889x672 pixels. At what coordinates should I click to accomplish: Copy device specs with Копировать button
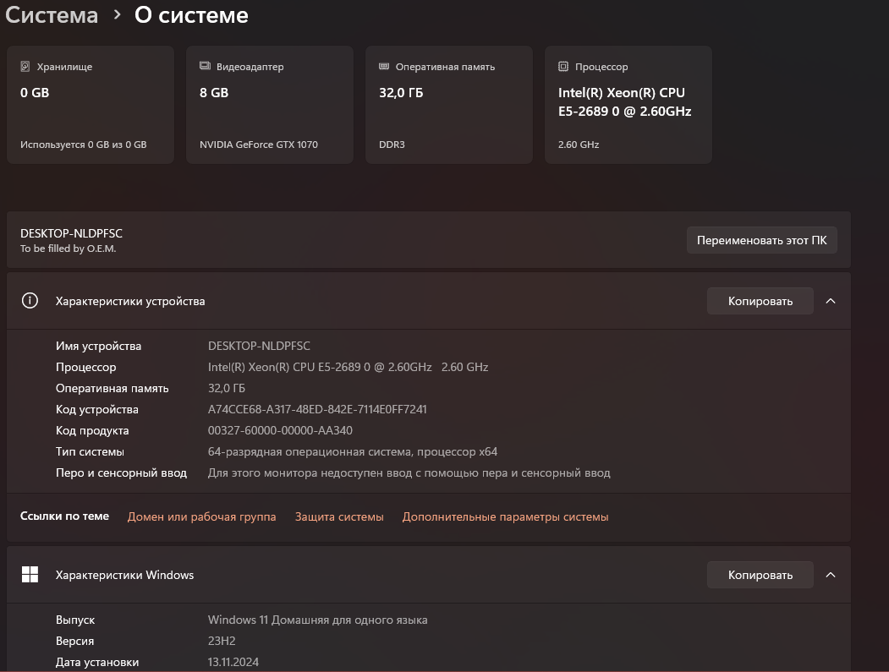click(x=760, y=301)
